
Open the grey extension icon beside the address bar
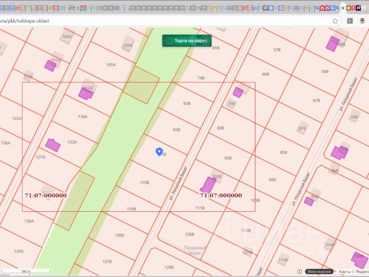click(x=350, y=21)
